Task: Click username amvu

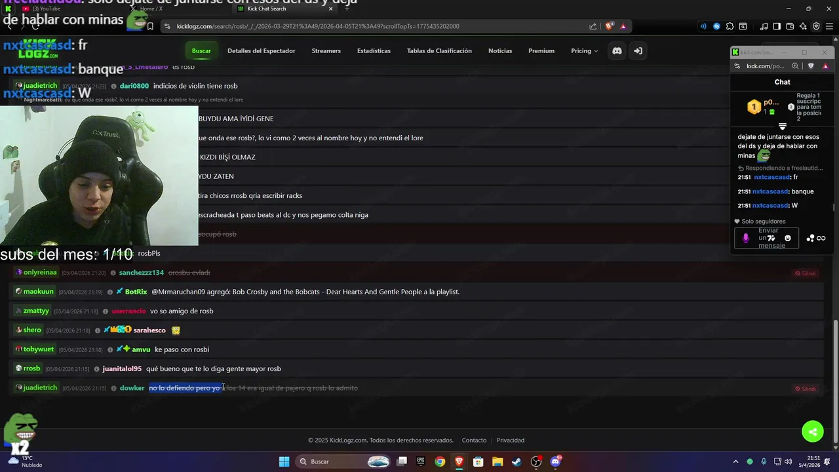Action: (x=141, y=349)
